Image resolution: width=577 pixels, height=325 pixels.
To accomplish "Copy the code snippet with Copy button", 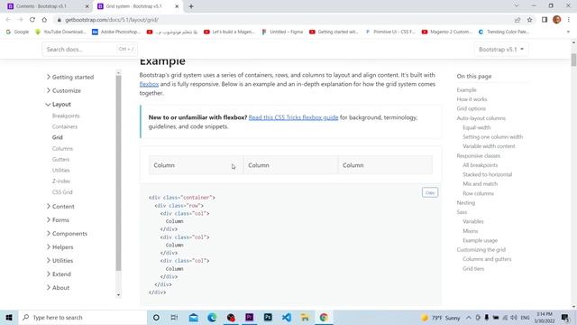I will click(430, 192).
